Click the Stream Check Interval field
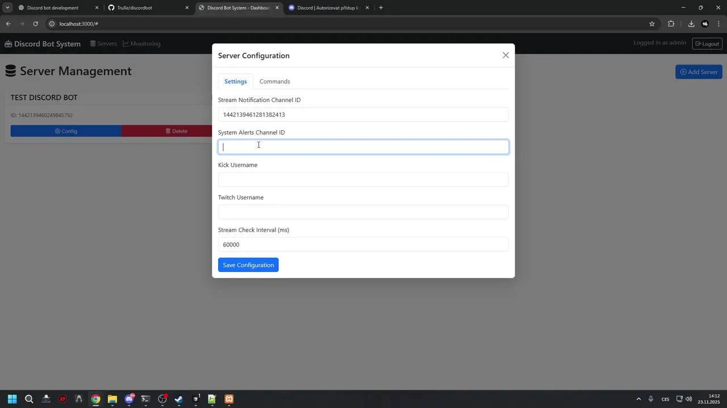Viewport: 727px width, 408px height. pyautogui.click(x=363, y=245)
